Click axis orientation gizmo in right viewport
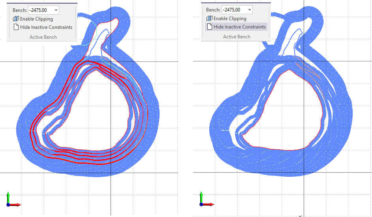This screenshot has height=217, width=372. click(x=207, y=199)
